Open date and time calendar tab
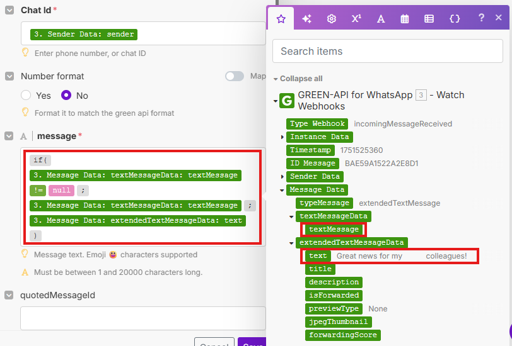 [x=405, y=19]
